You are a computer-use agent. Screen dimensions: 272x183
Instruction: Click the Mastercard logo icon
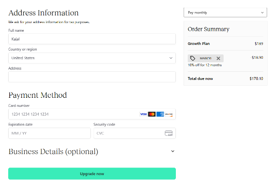[152, 114]
